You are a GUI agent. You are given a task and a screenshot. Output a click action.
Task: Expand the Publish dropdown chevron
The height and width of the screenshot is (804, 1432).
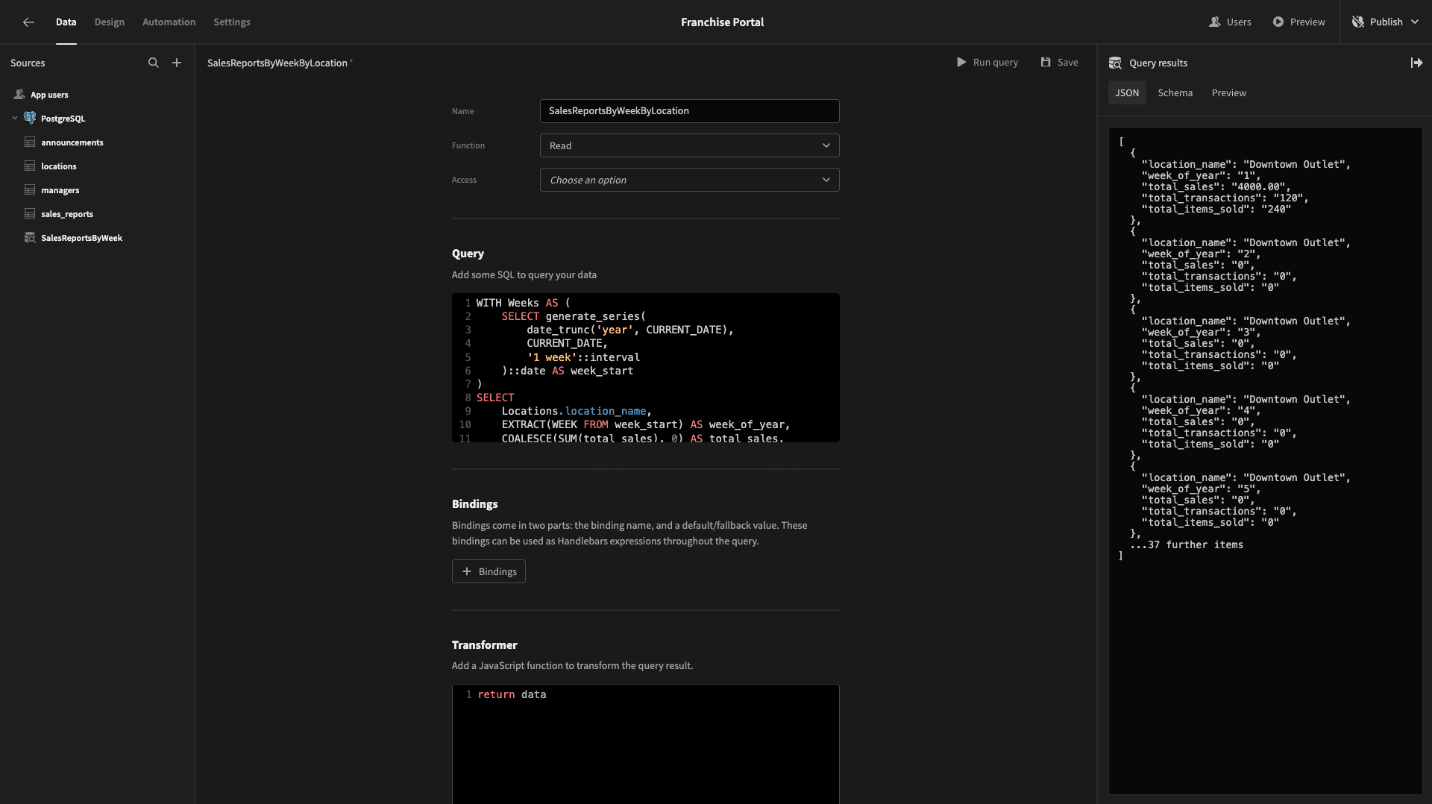coord(1415,22)
